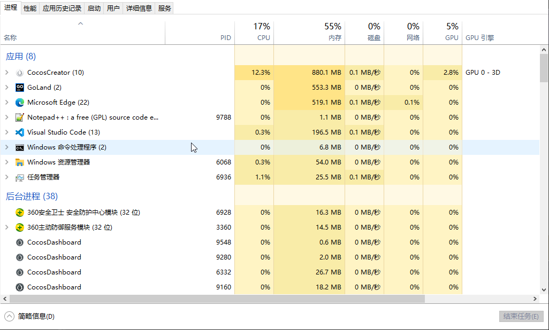
Task: Expand the 360主动防御服务模块 entry
Action: (7, 227)
